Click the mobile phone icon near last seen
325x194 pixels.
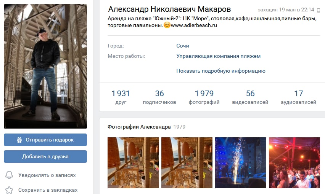tap(319, 10)
